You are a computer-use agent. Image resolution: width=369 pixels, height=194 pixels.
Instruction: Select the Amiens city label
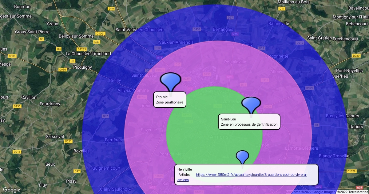(x=219, y=137)
